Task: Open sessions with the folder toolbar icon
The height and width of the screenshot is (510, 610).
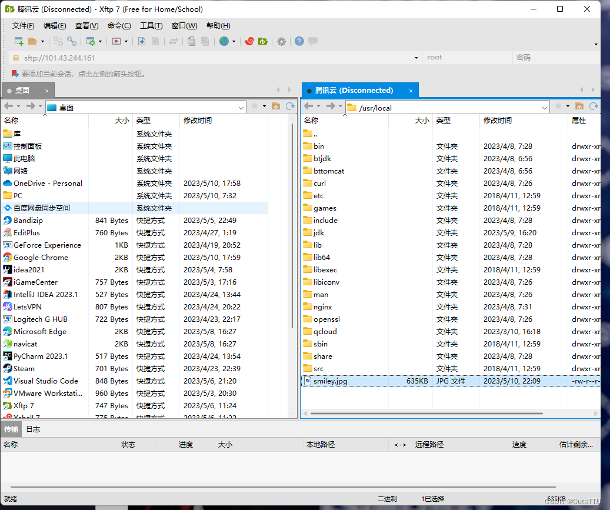Action: (x=33, y=41)
